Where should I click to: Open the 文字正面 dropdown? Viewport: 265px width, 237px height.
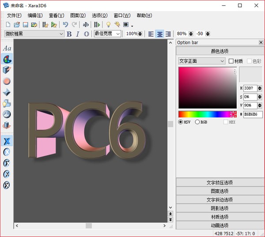pyautogui.click(x=202, y=61)
